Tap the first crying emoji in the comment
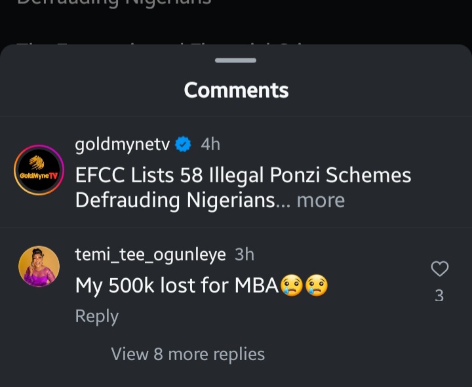 click(x=291, y=285)
